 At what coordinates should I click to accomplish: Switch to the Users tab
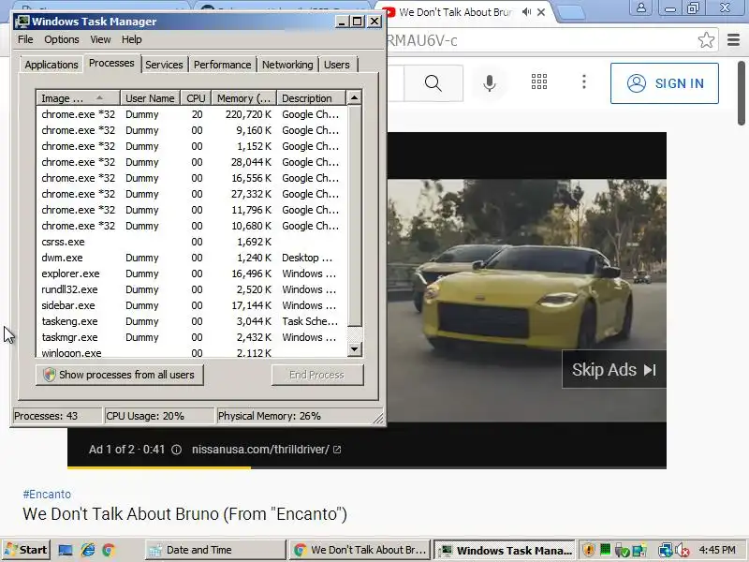(x=337, y=65)
